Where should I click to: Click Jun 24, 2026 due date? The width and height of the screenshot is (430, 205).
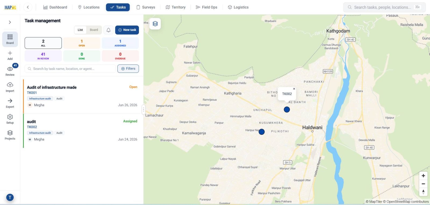[x=128, y=139]
